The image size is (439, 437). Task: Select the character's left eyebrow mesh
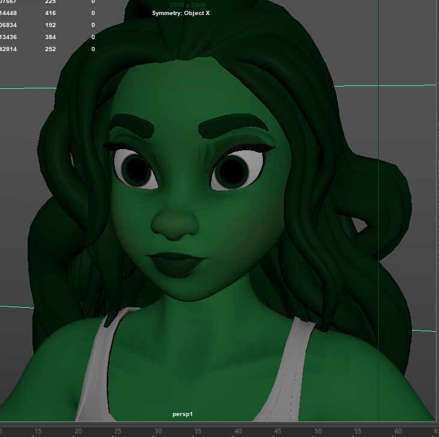[233, 126]
